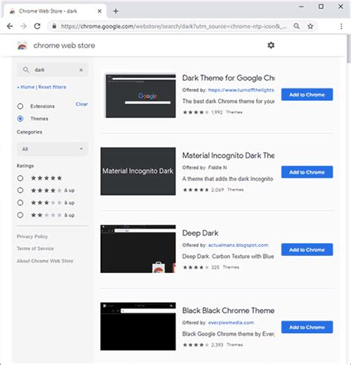Click the 1,992 rating count
Image resolution: width=351 pixels, height=365 pixels.
[x=217, y=112]
